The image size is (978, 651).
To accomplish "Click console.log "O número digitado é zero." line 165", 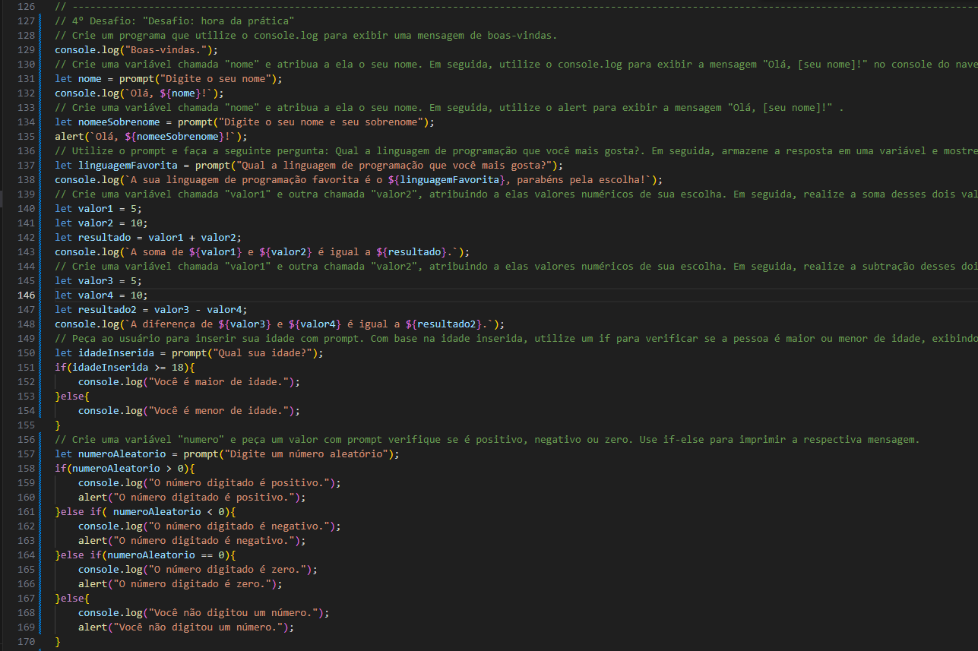I will click(x=198, y=570).
